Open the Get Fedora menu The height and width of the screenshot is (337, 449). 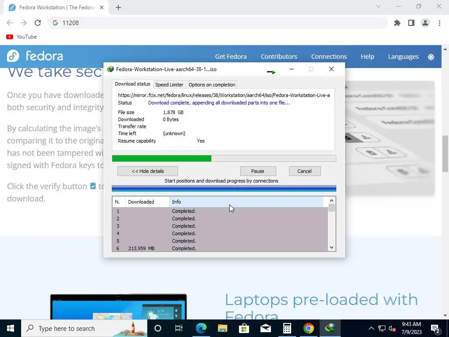231,57
